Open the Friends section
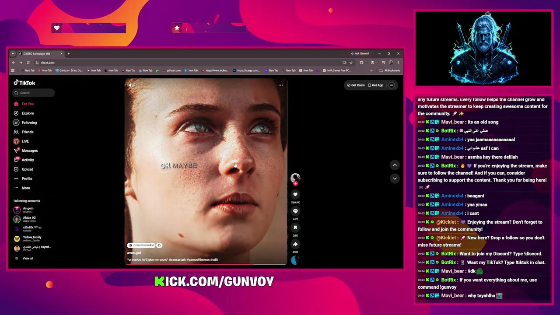The image size is (560, 315). (x=24, y=132)
